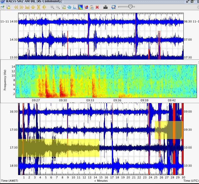Image resolution: width=199 pixels, height=184 pixels.
Task: Click the clipboard copy icon
Action: pos(92,7)
